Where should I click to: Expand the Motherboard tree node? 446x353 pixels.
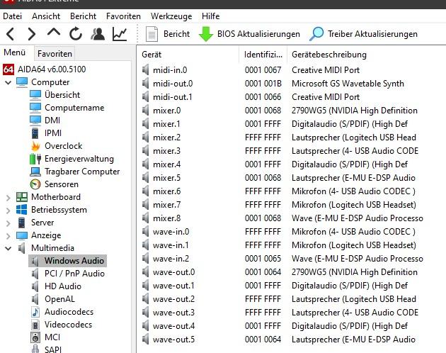(x=8, y=198)
